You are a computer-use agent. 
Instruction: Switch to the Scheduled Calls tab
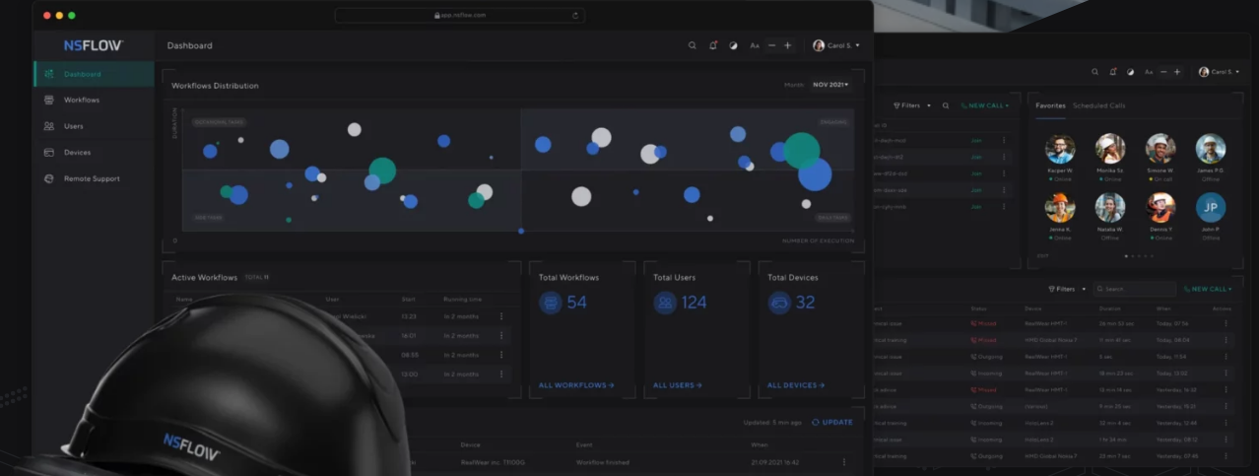click(1099, 105)
